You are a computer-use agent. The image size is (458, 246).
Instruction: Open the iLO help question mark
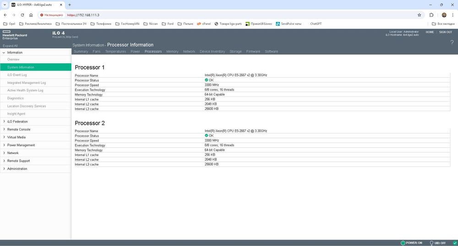(452, 43)
